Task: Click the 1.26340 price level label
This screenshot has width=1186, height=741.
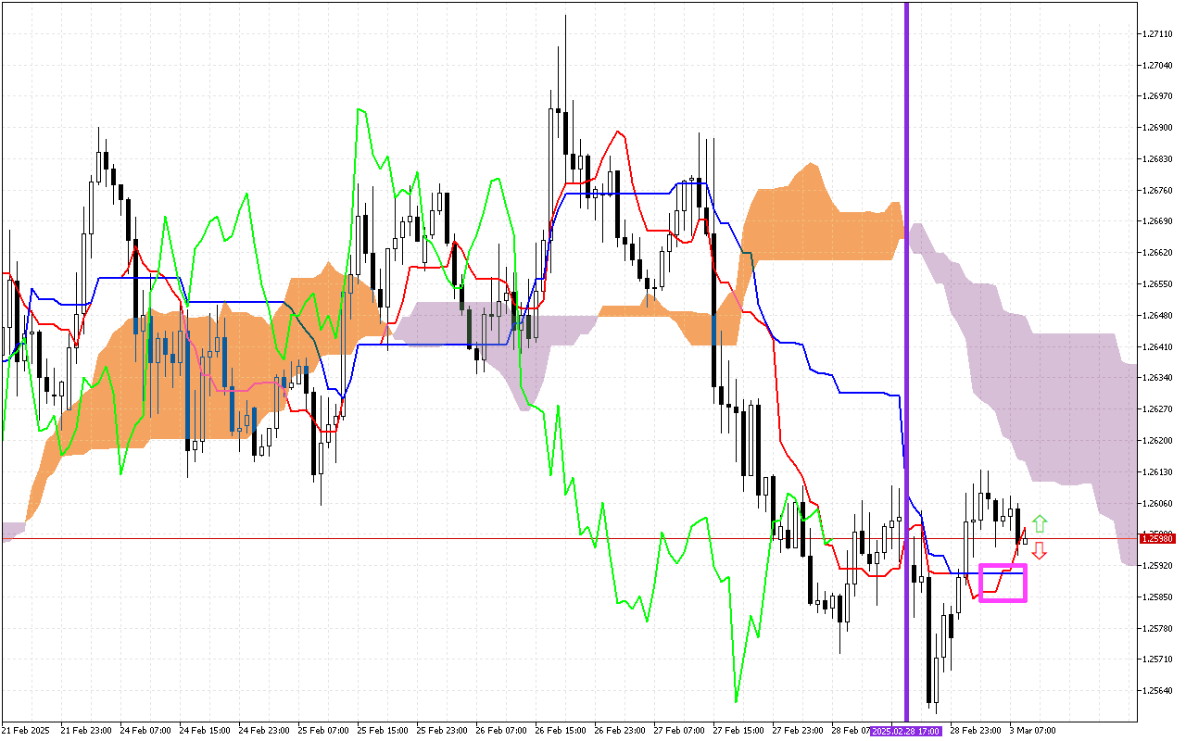Action: (1158, 378)
